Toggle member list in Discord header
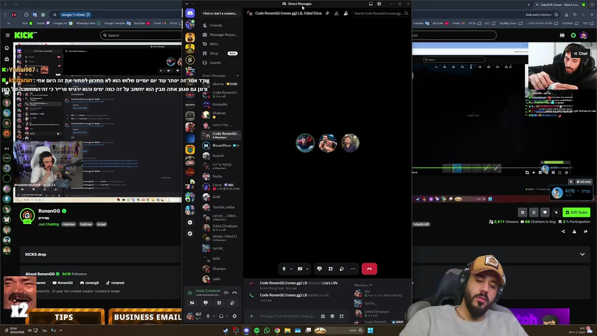 346,13
